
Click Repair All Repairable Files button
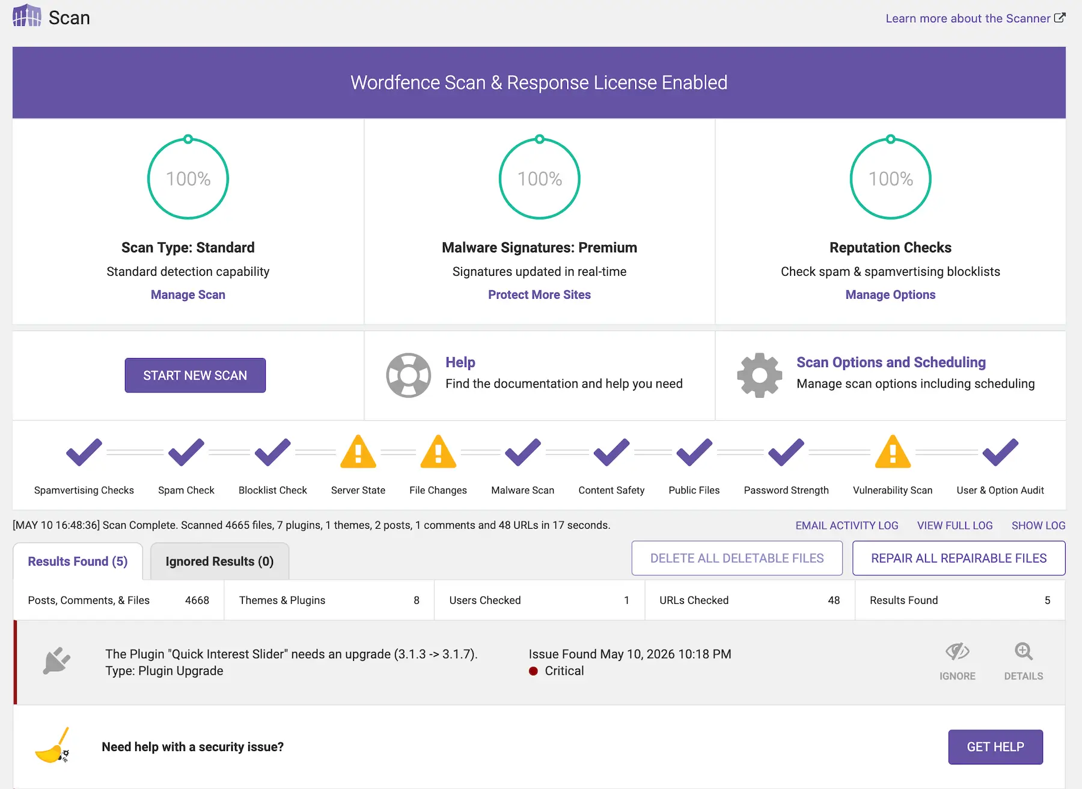coord(959,558)
